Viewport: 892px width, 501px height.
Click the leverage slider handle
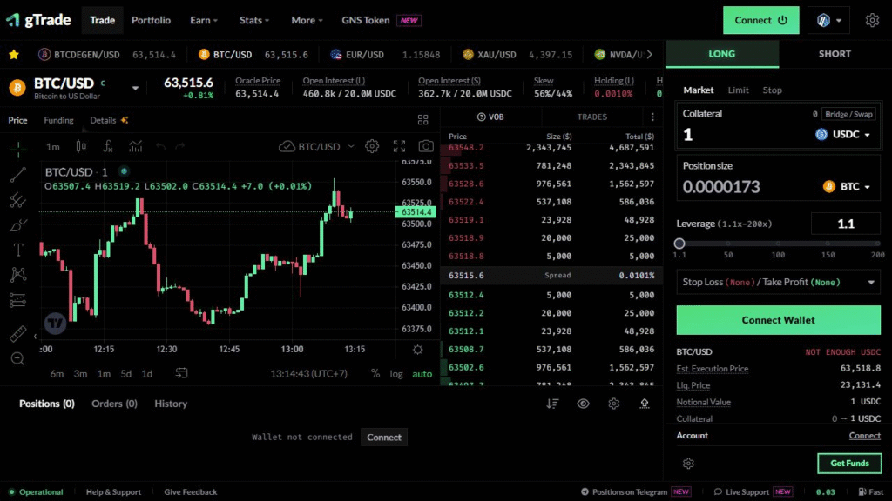coord(679,244)
